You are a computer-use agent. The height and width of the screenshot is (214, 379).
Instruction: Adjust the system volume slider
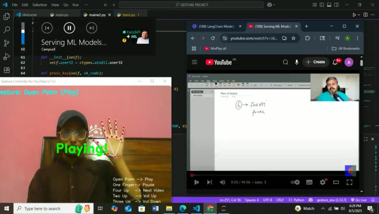(23, 33)
